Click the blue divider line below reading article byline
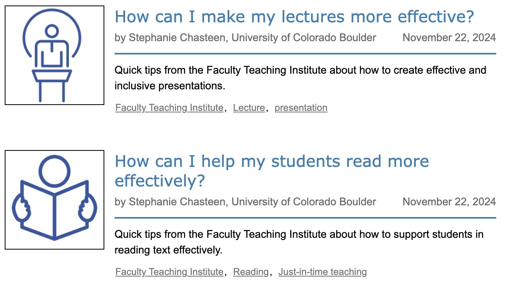The image size is (506, 286). pyautogui.click(x=305, y=218)
